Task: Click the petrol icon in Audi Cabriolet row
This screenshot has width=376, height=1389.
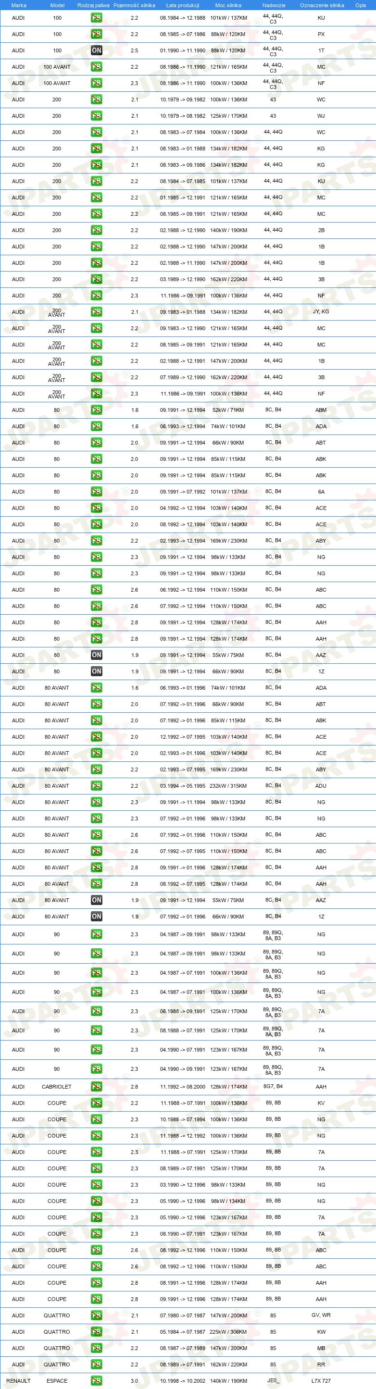Action: 97,1087
